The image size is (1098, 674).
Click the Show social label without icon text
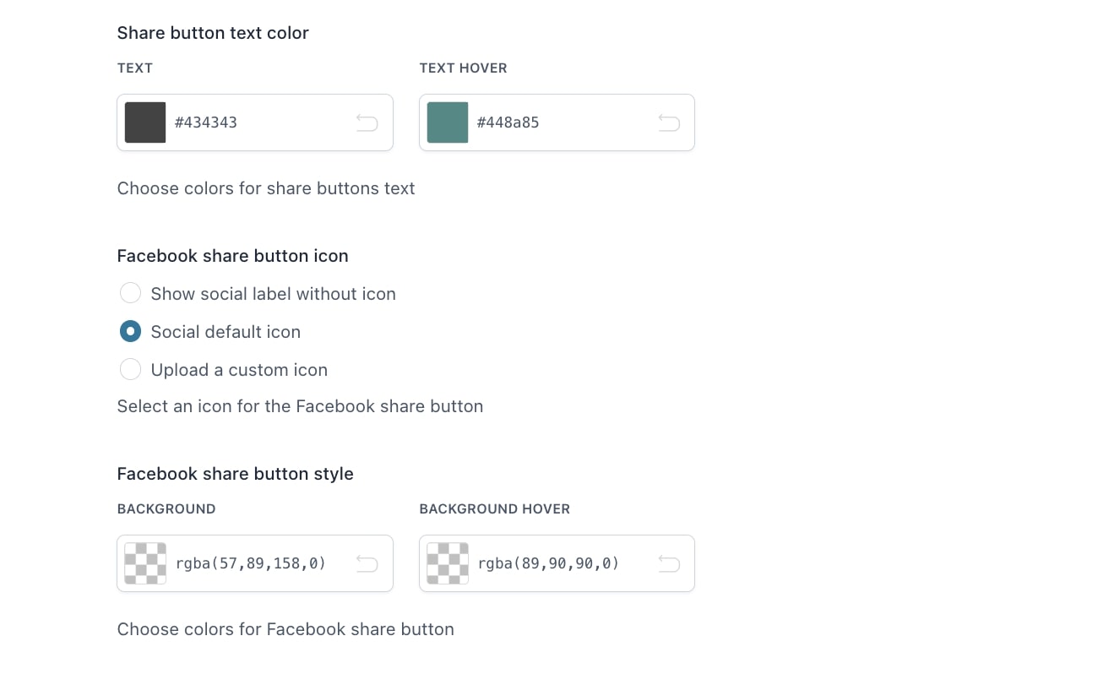(x=273, y=294)
